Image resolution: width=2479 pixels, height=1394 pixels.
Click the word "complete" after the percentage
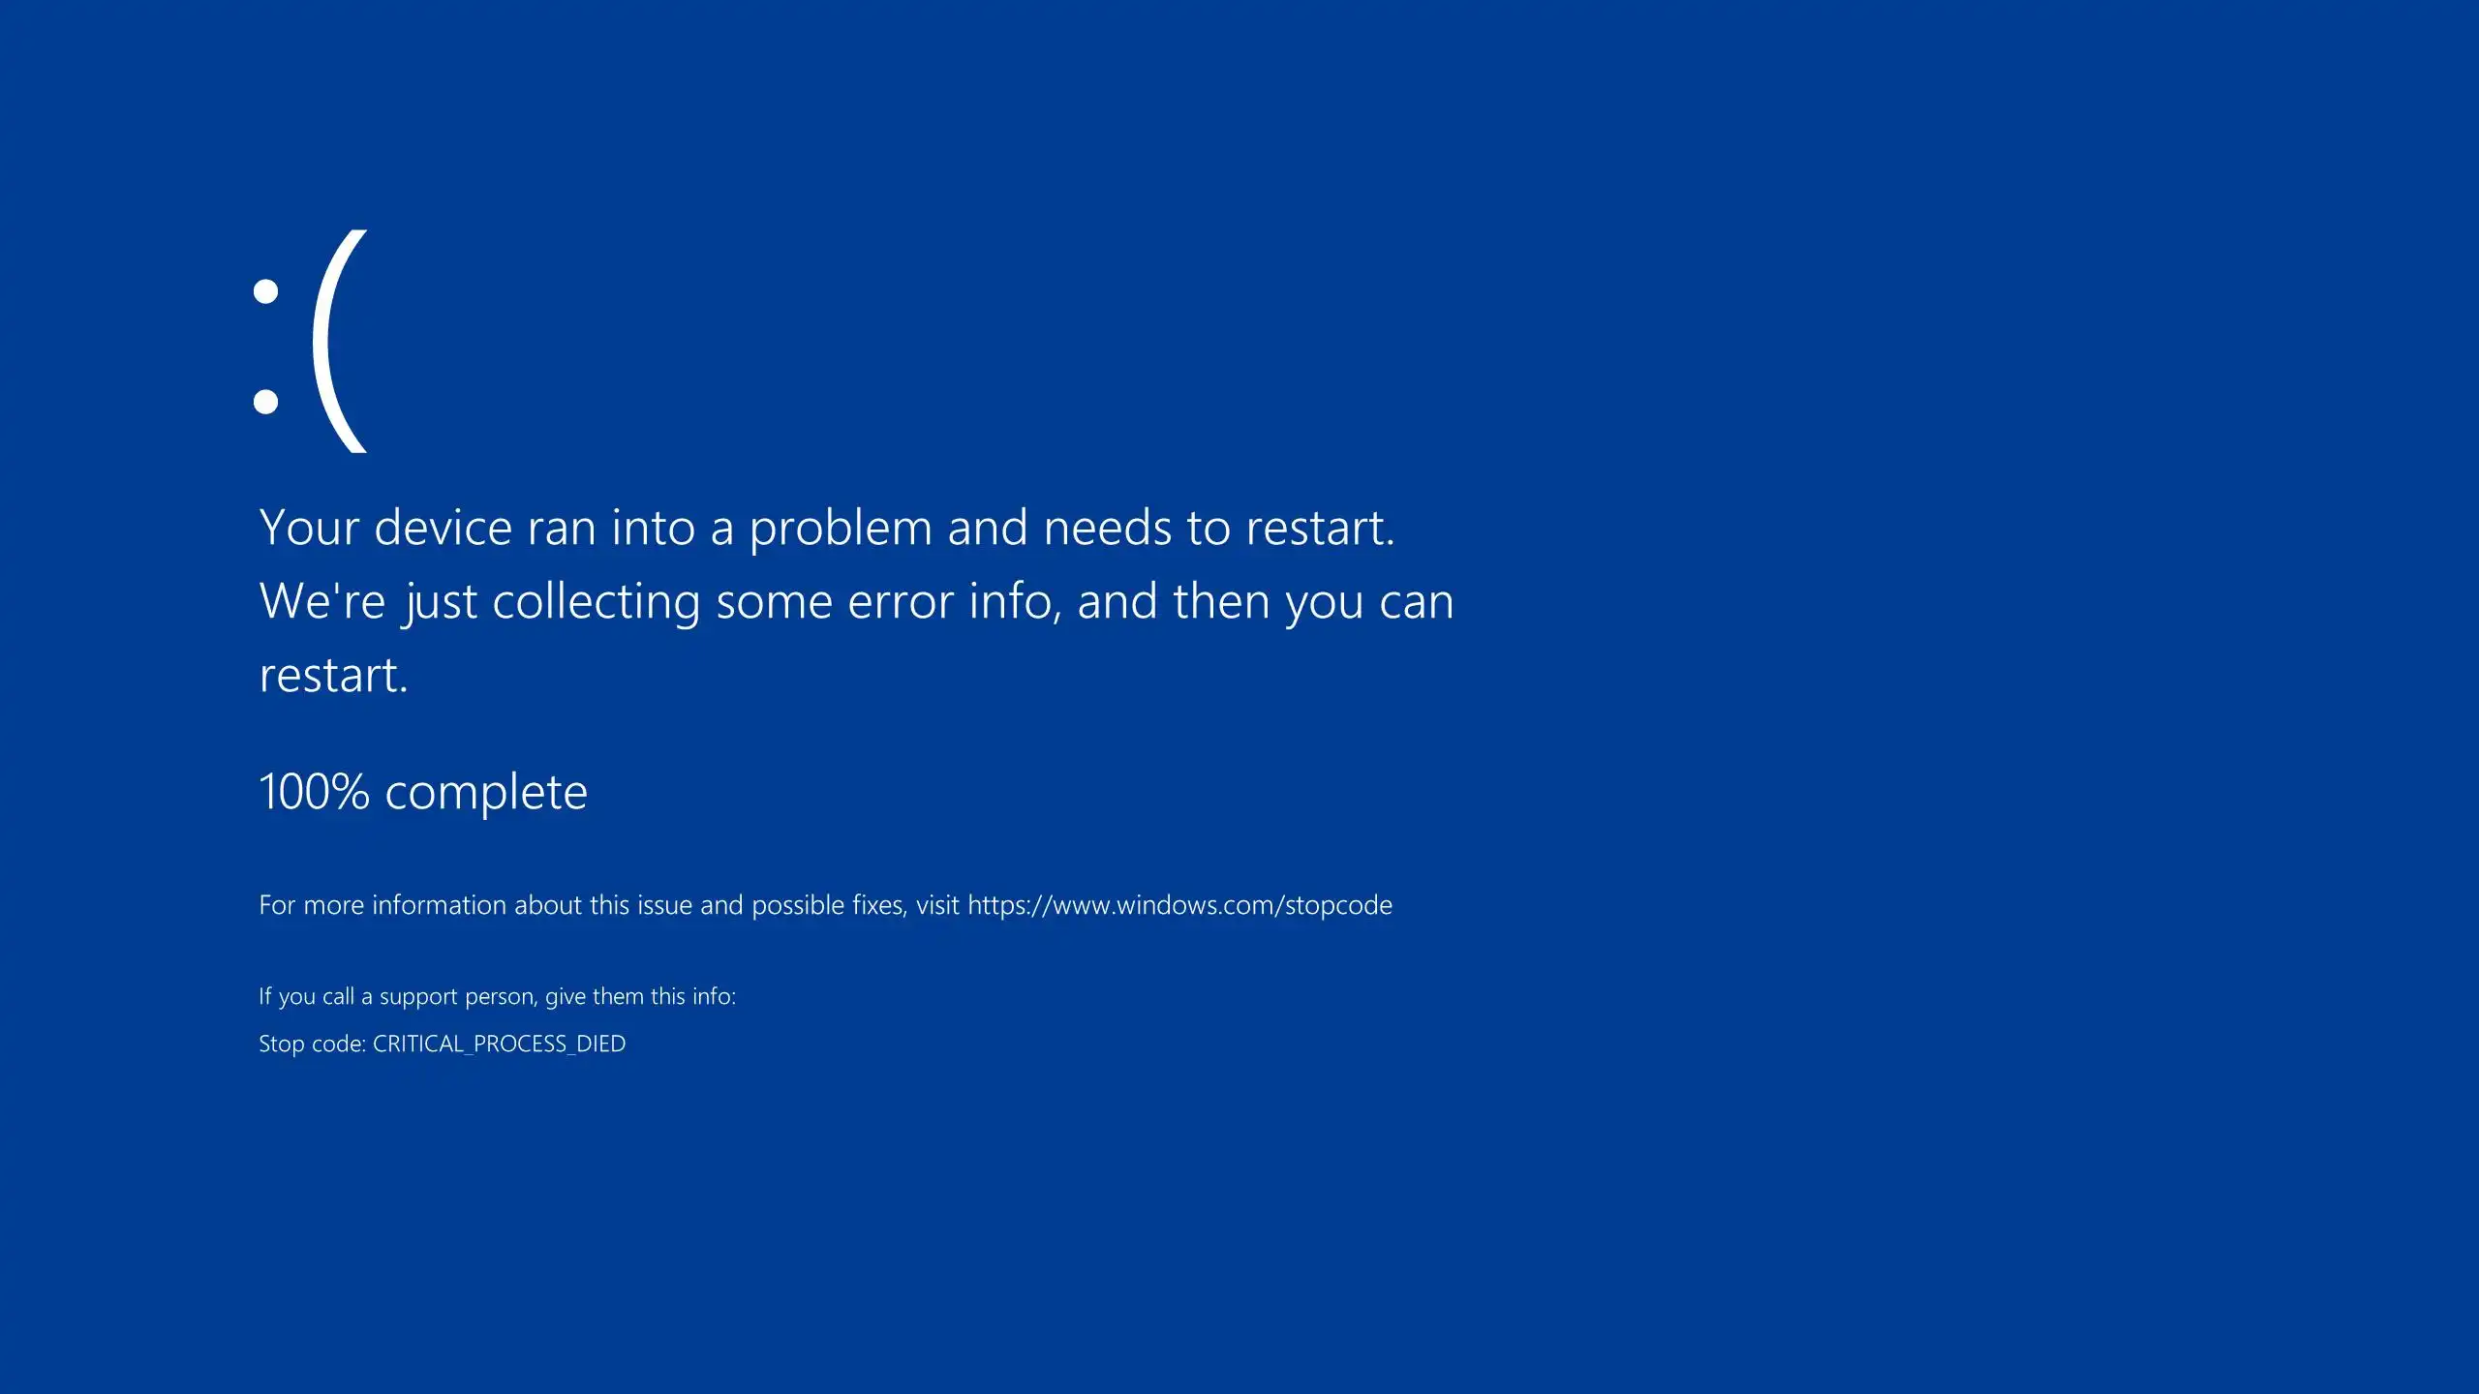tap(486, 794)
